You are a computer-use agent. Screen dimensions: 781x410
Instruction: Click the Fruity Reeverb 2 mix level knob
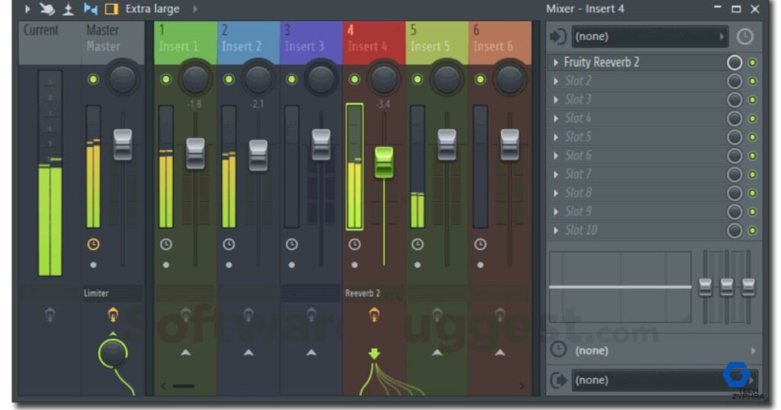click(734, 62)
